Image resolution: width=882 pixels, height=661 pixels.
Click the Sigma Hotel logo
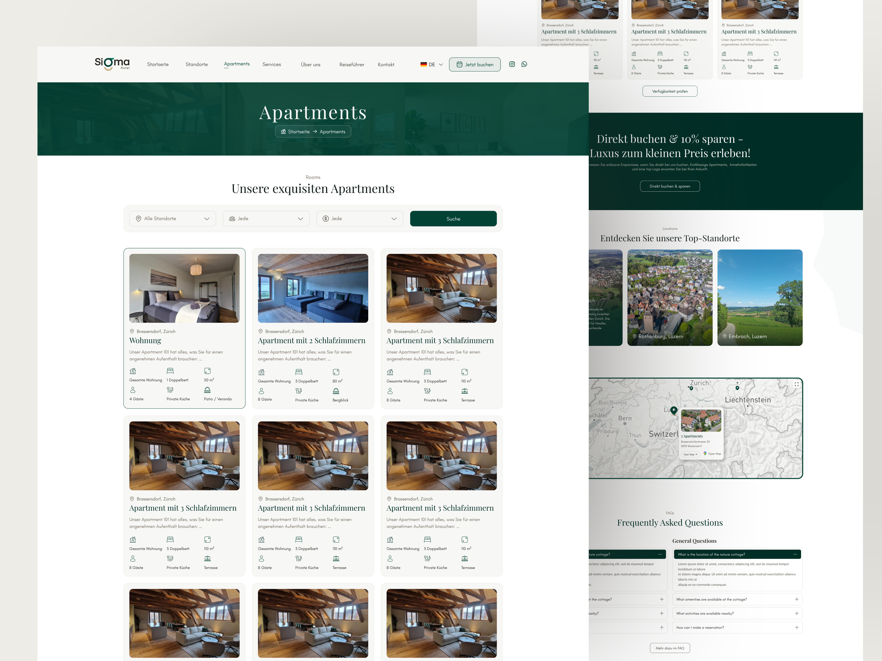[x=112, y=63]
